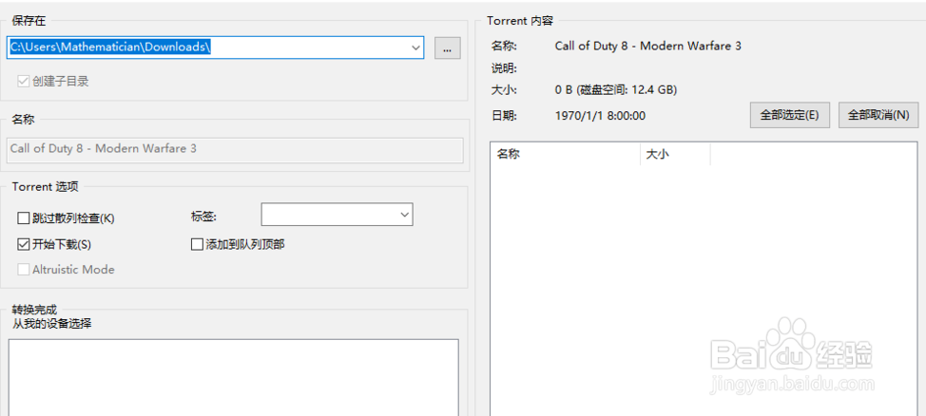Sort file list by 大小 column header
The width and height of the screenshot is (926, 416).
(x=675, y=155)
